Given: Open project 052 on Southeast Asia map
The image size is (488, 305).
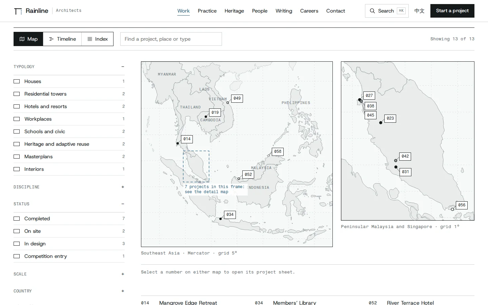Looking at the screenshot, I should pyautogui.click(x=248, y=175).
